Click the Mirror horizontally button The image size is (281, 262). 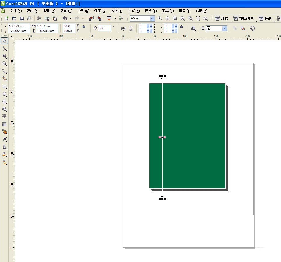(x=123, y=28)
